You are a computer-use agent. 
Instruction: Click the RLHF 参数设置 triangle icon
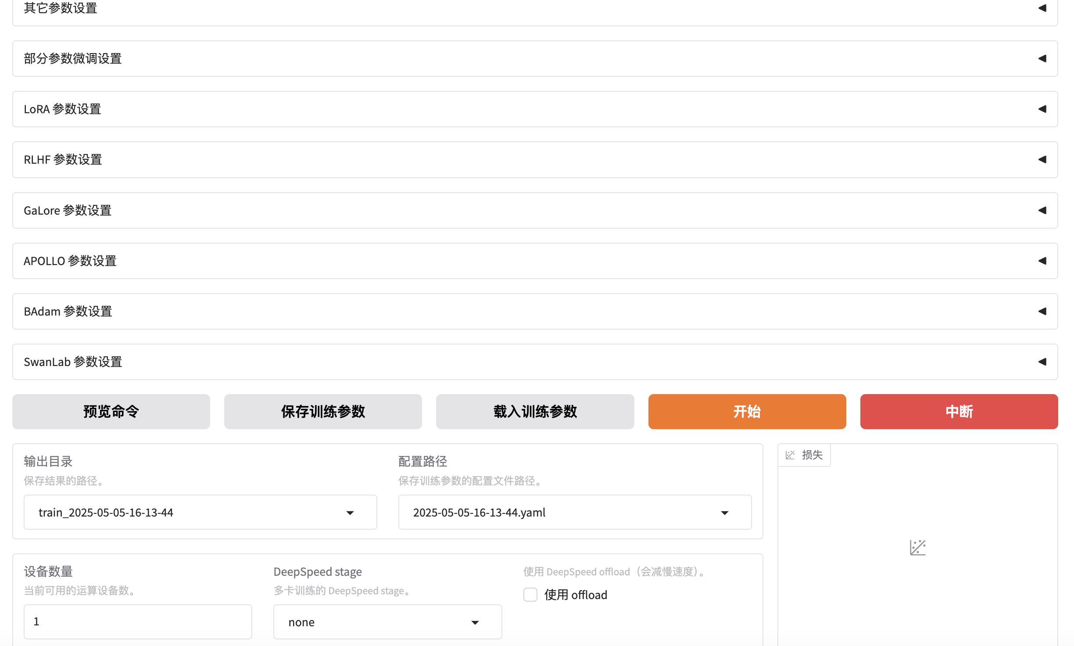[1042, 159]
